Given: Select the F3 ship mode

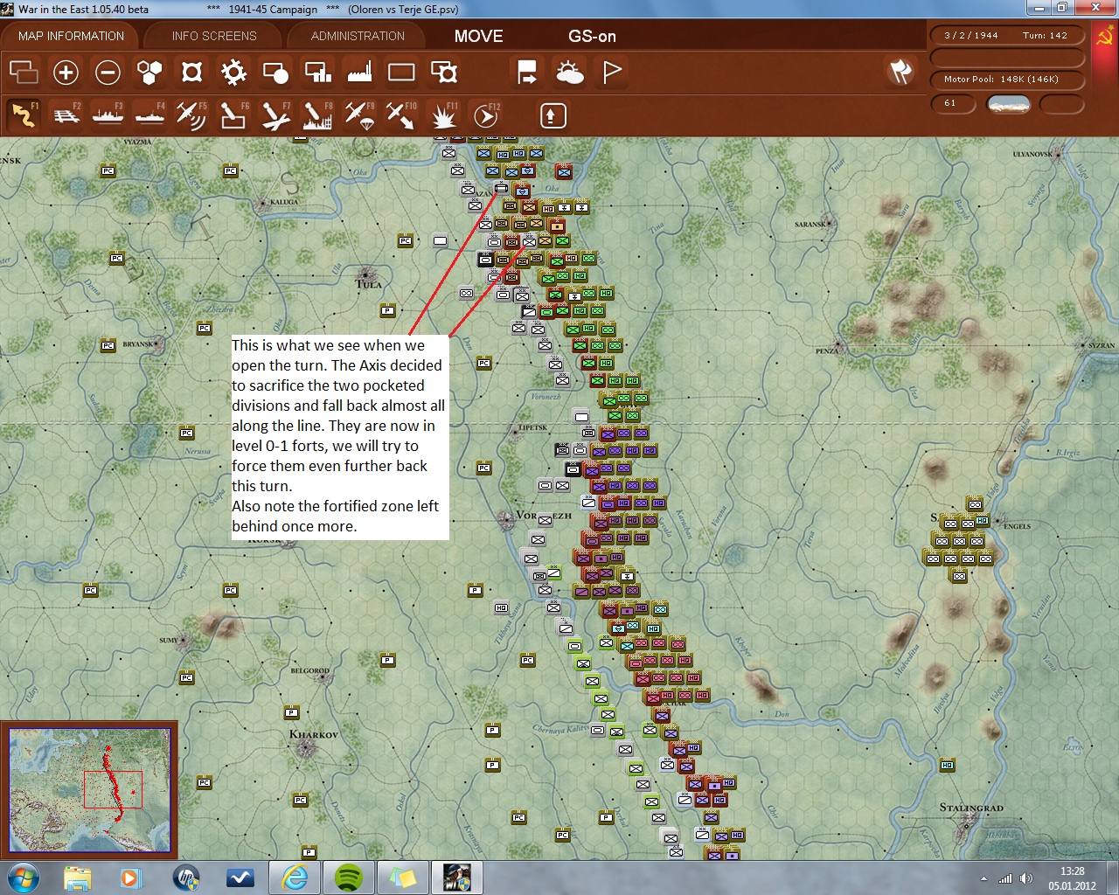Looking at the screenshot, I should pos(108,114).
